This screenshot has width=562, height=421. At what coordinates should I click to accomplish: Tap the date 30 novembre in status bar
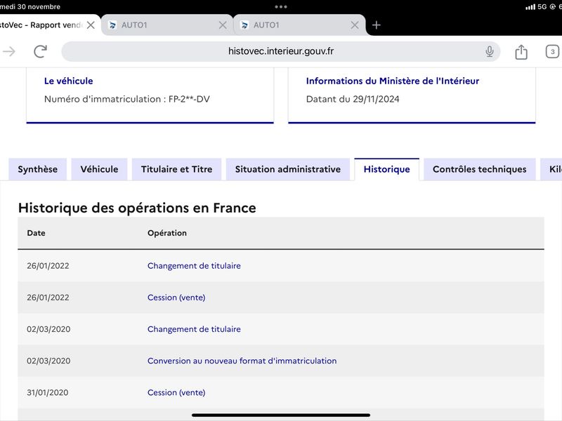39,6
